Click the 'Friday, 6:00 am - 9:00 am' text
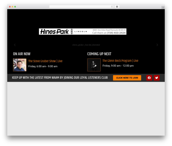Image resolution: width=172 pixels, height=146 pixels. tap(43, 66)
